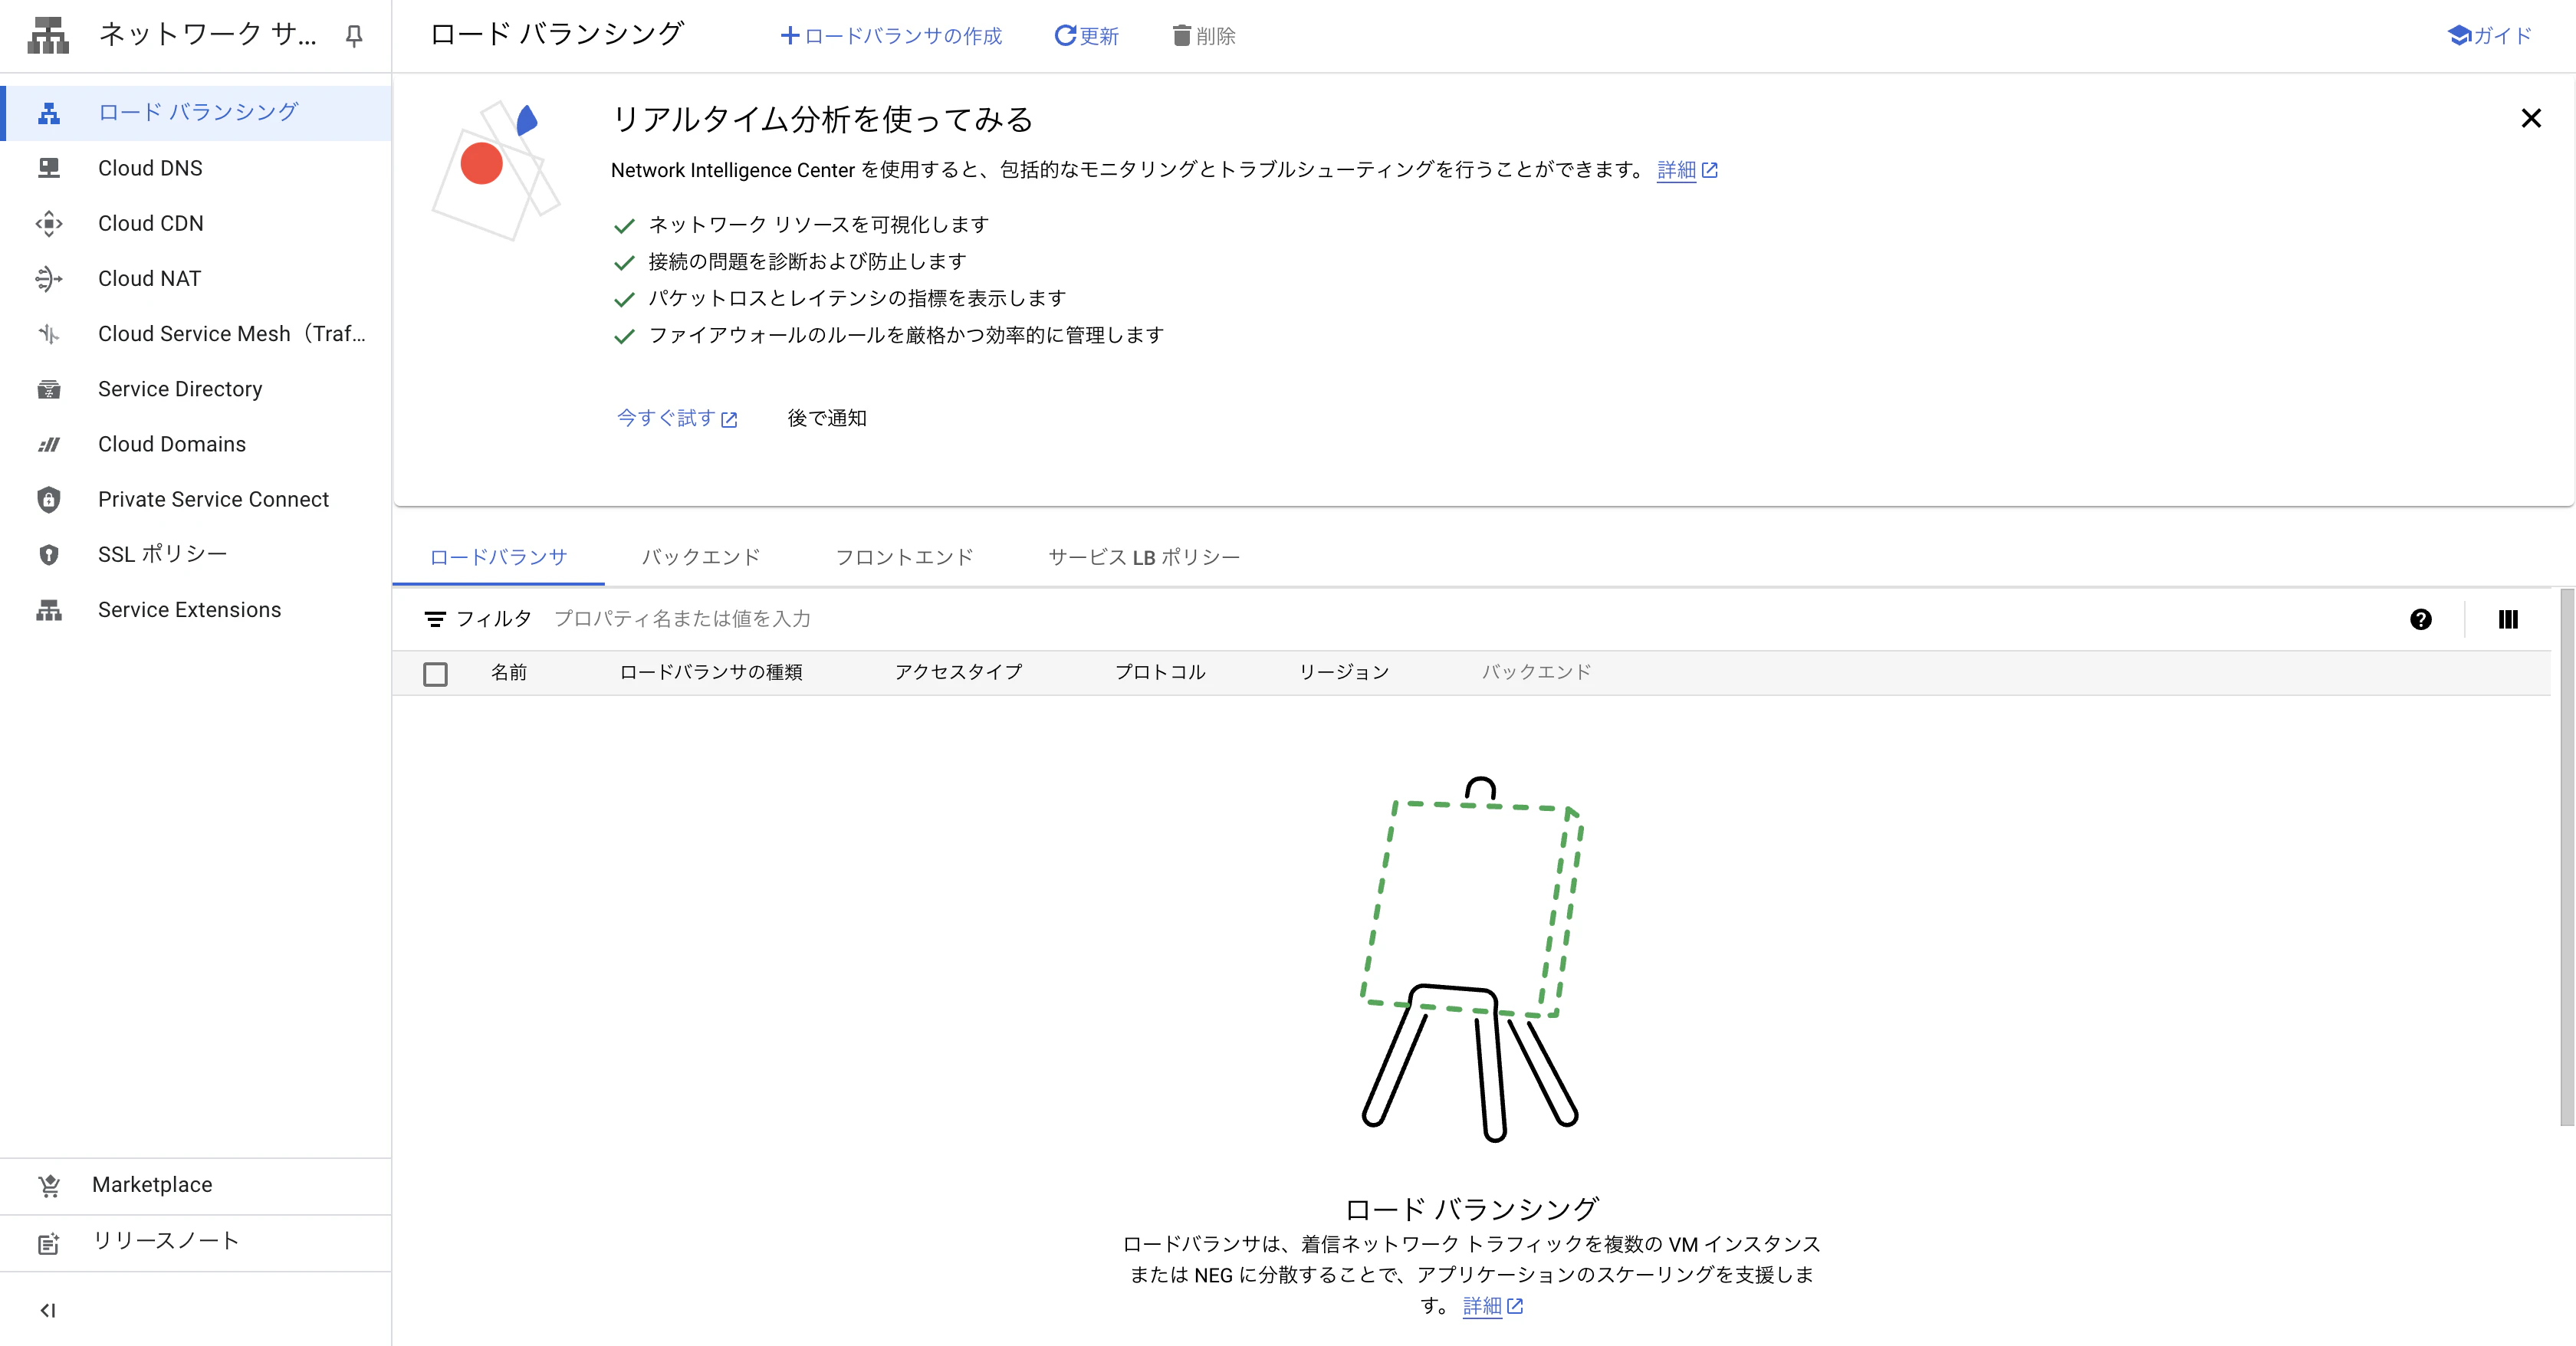The image size is (2576, 1346).
Task: Click the バックエンド column header in table
Action: pyautogui.click(x=1536, y=672)
